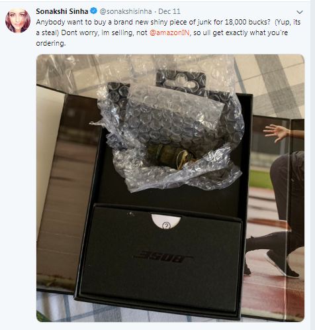Enlarge the attached Bose box photo

170,188
